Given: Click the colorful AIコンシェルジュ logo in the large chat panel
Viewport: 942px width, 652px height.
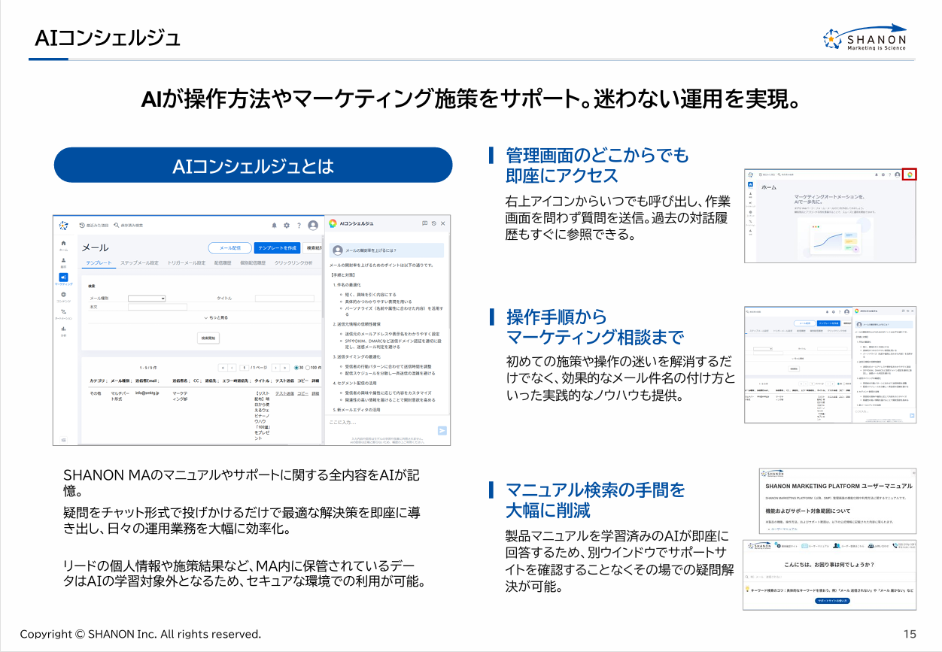Looking at the screenshot, I should point(333,223).
